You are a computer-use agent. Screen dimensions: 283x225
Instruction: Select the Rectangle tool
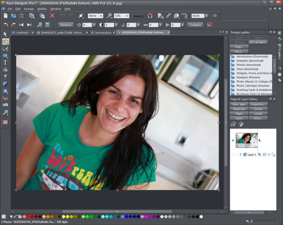click(x=5, y=56)
